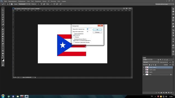Select the Rectangular Marquee tool

tap(3, 13)
